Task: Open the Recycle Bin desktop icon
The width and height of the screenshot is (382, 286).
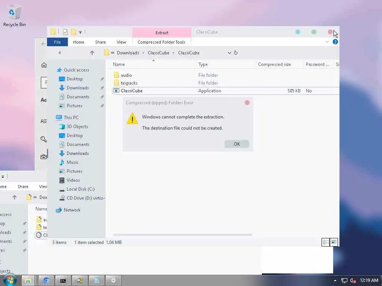Action: pyautogui.click(x=15, y=16)
